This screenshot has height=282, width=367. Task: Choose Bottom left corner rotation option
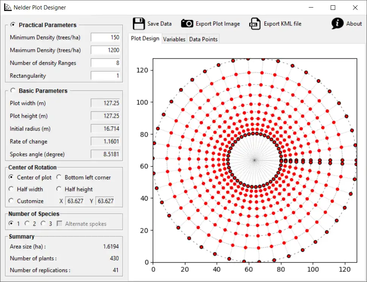(59, 177)
